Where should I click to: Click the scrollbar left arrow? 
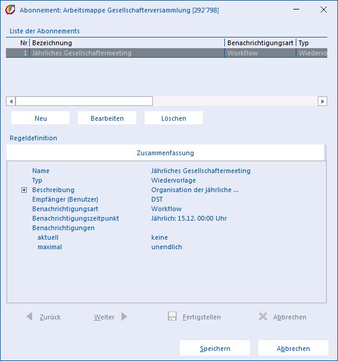[11, 101]
